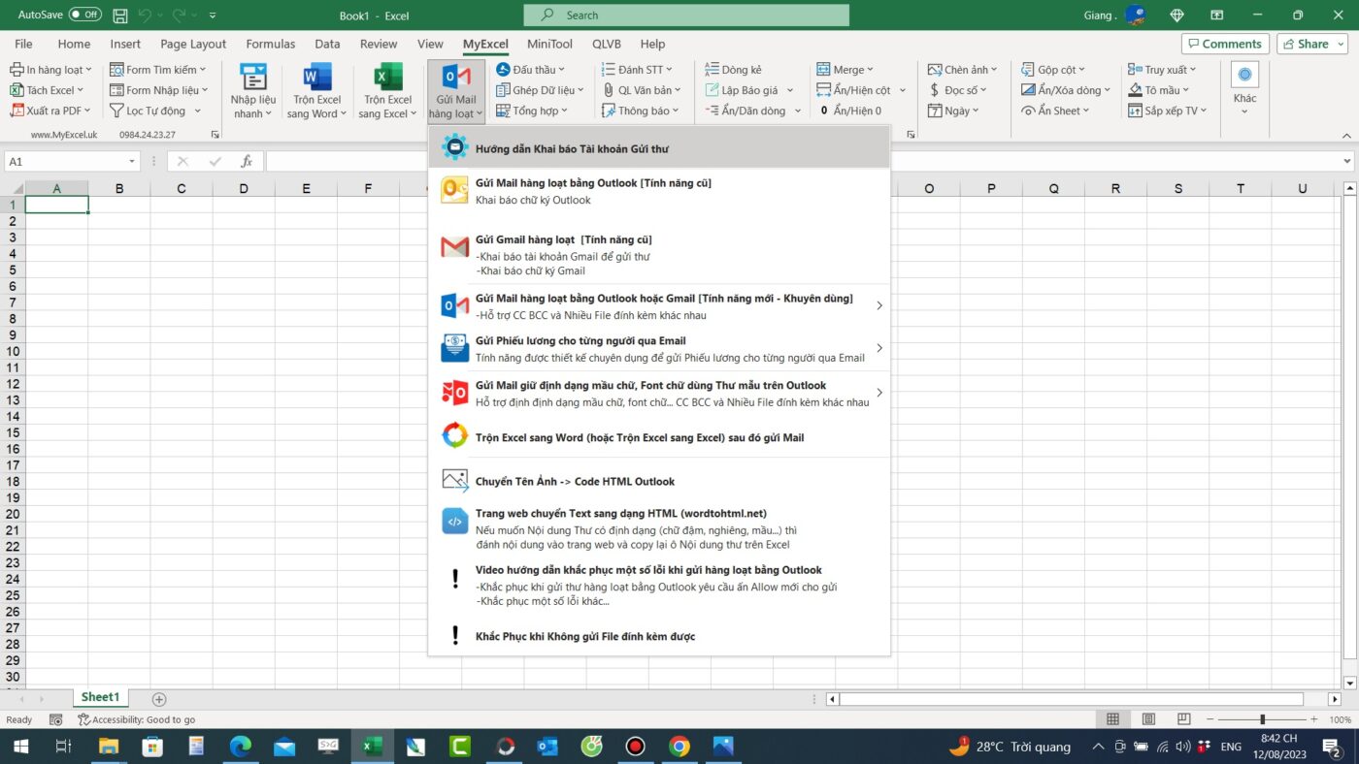
Task: Switch to the MiniTool ribbon tab
Action: click(549, 44)
